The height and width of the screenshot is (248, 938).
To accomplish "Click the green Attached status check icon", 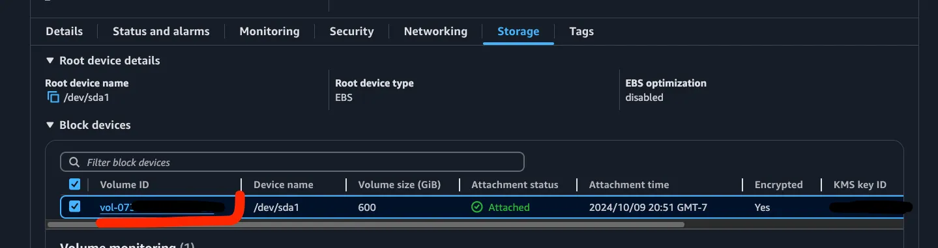I will tap(477, 207).
